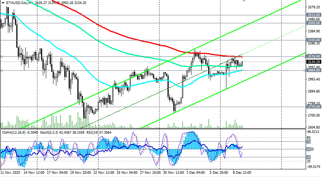Image resolution: width=322 pixels, height=177 pixels.
Task: Click the 11 Nov 2025 date label
Action: 10,173
